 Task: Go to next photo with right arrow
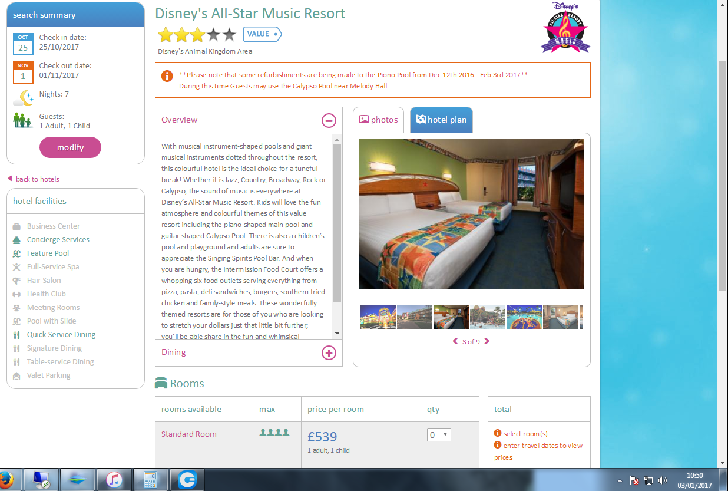click(x=487, y=341)
